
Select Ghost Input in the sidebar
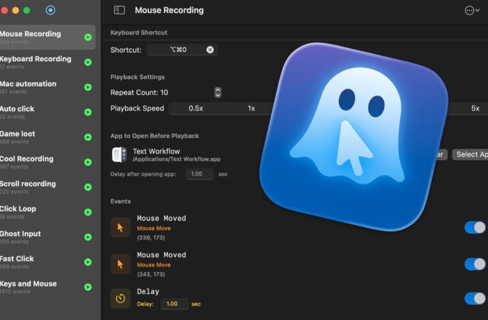[47, 237]
